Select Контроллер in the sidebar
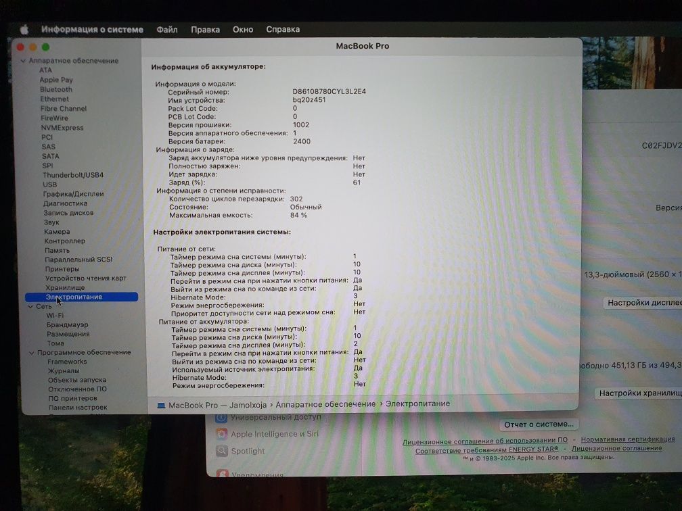This screenshot has width=682, height=511. [65, 241]
